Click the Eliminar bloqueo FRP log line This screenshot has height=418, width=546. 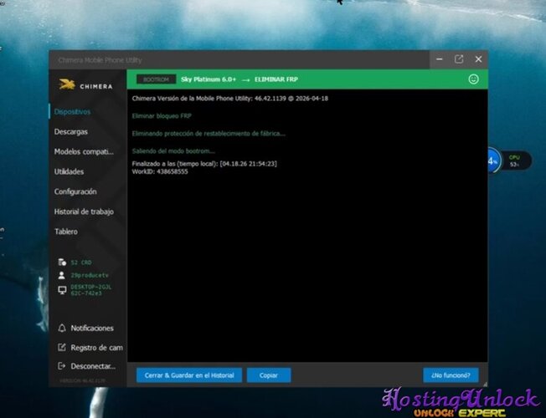click(162, 116)
